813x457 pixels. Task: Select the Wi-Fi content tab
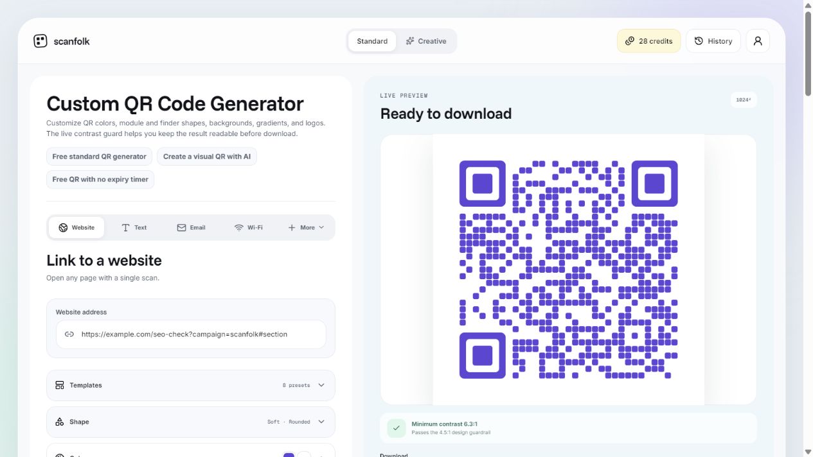pos(249,227)
